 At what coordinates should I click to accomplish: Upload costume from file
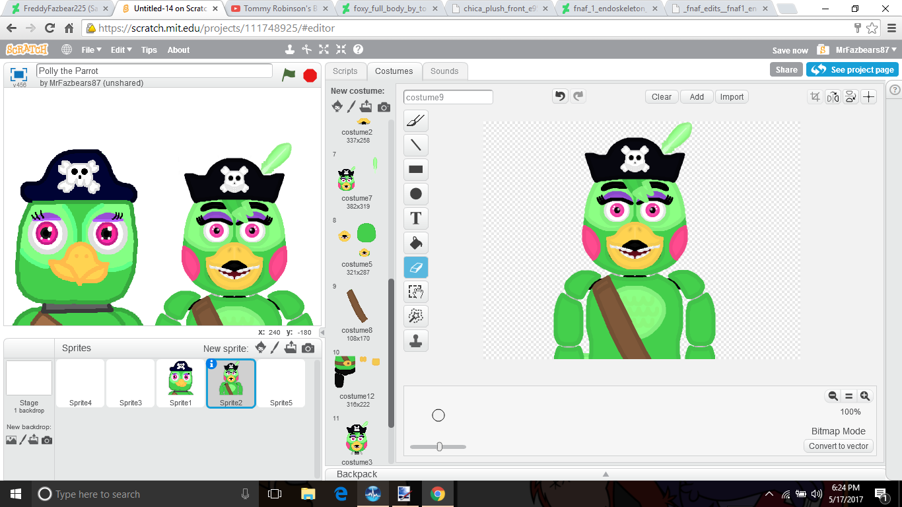tap(366, 107)
